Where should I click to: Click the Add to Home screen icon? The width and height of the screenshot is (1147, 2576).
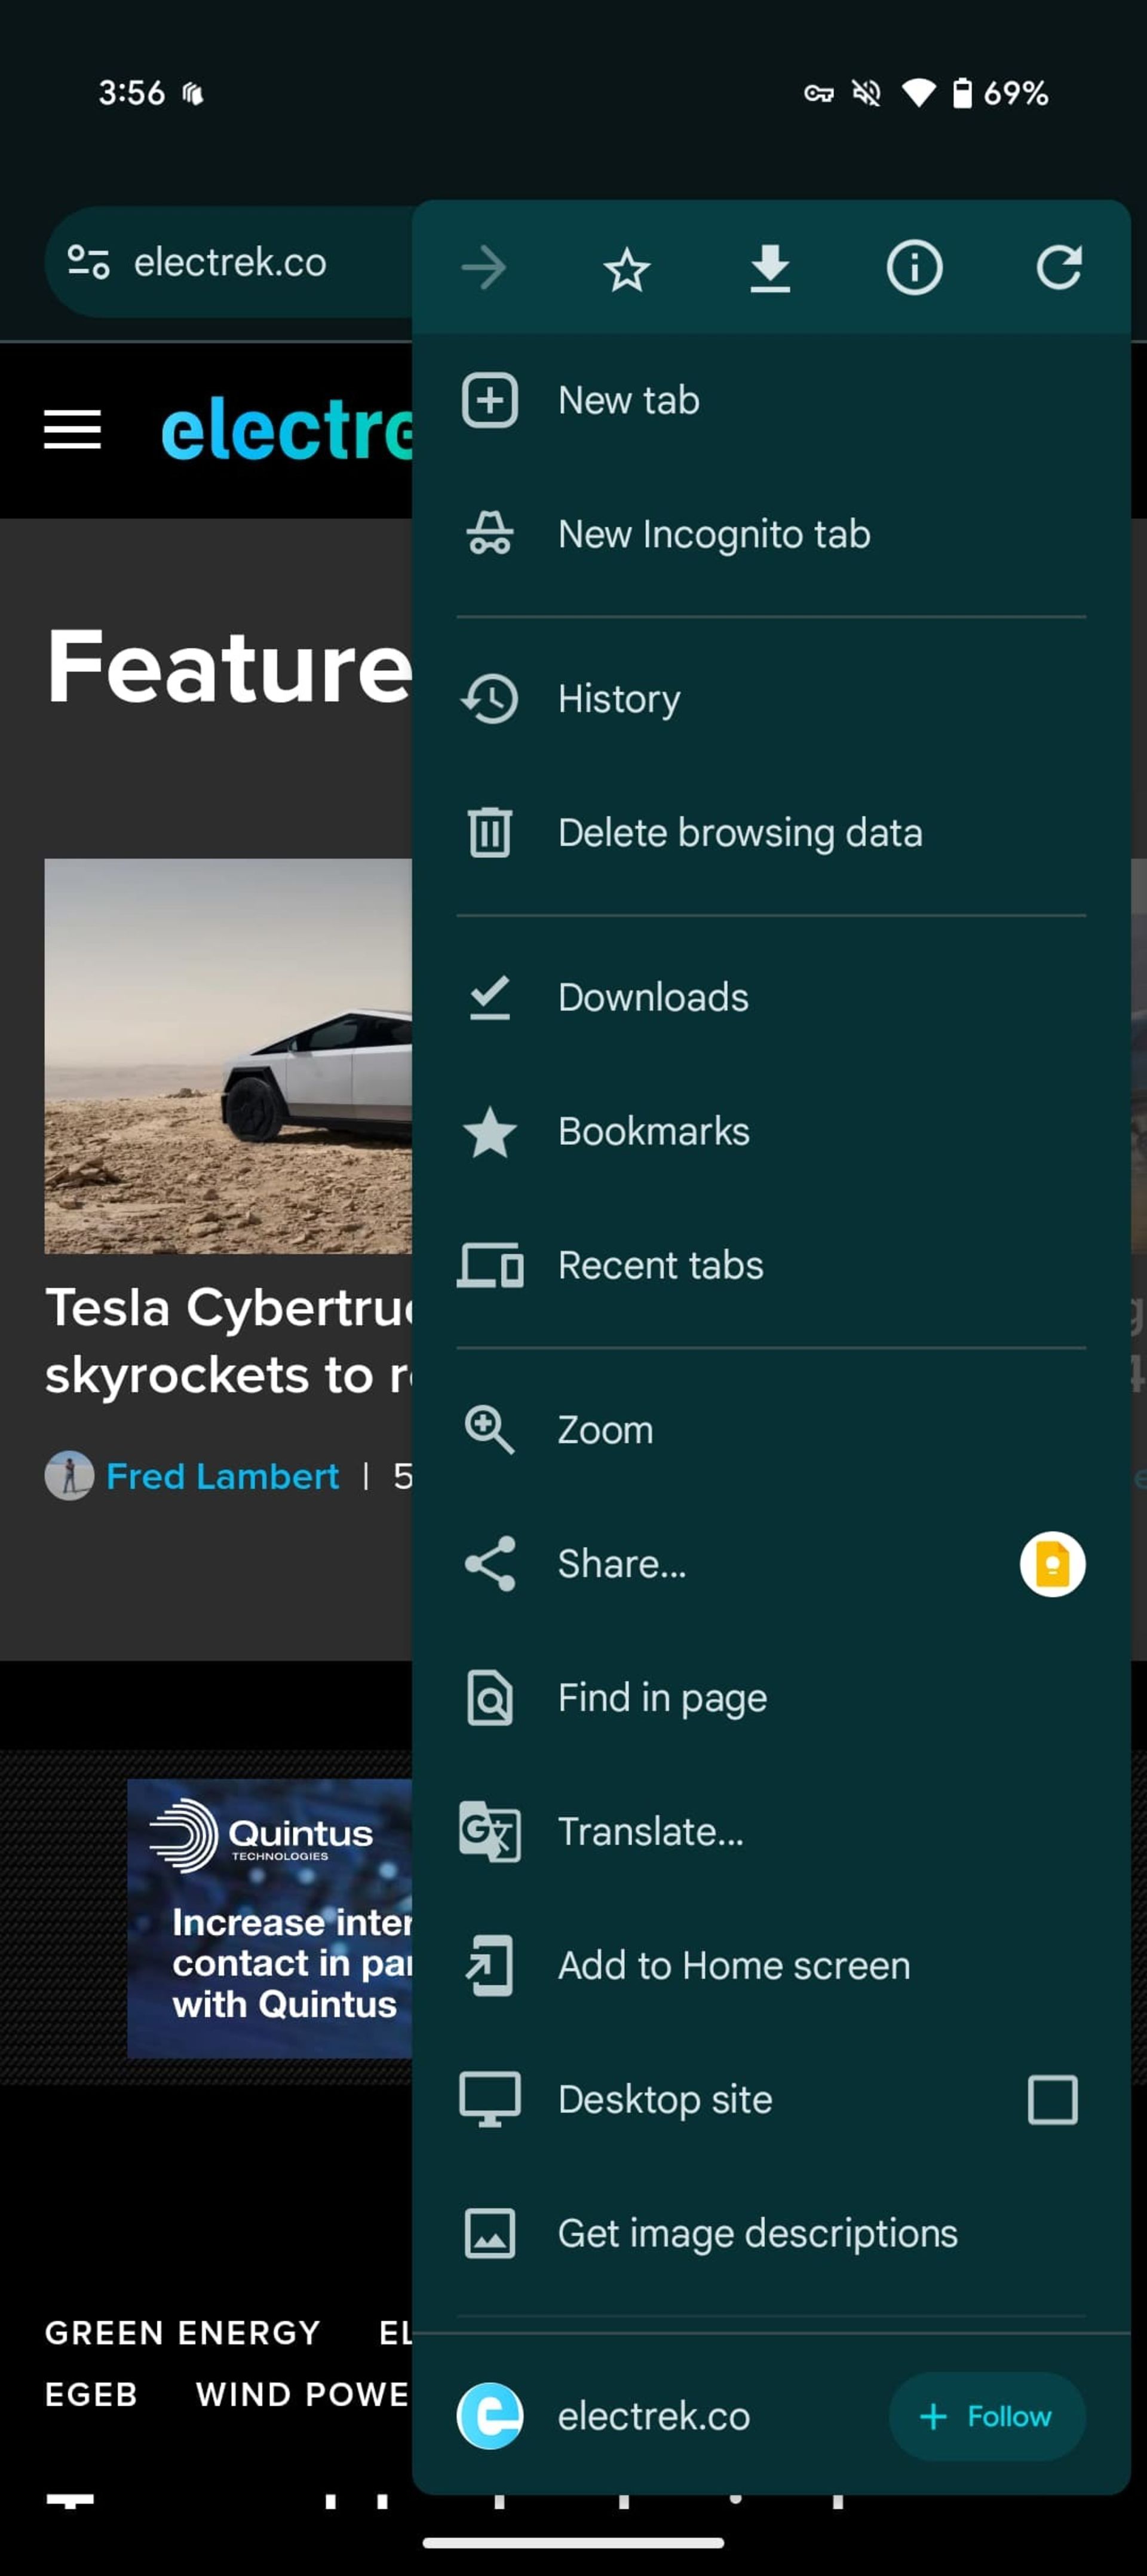[x=490, y=1965]
